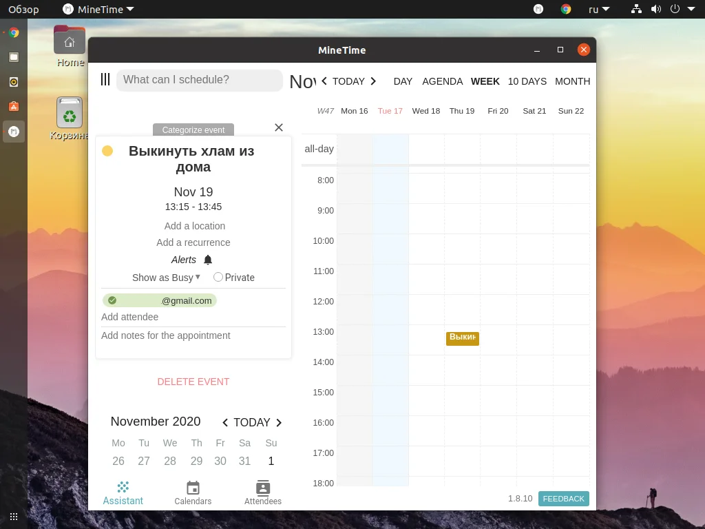705x529 pixels.
Task: Edit the event title Выкинуть хлам из дома
Action: point(192,159)
